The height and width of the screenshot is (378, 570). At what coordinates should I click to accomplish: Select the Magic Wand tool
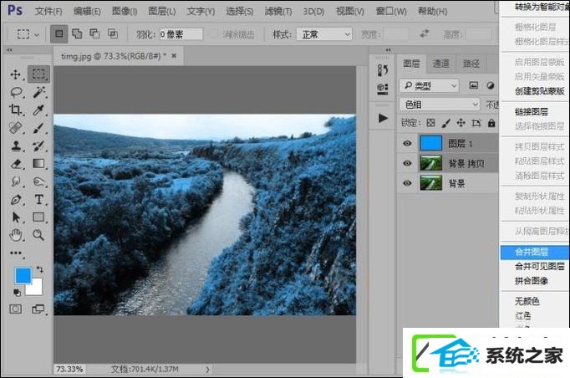39,92
